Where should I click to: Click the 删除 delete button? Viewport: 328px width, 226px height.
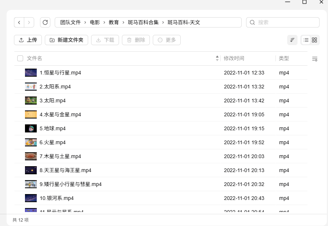click(136, 40)
